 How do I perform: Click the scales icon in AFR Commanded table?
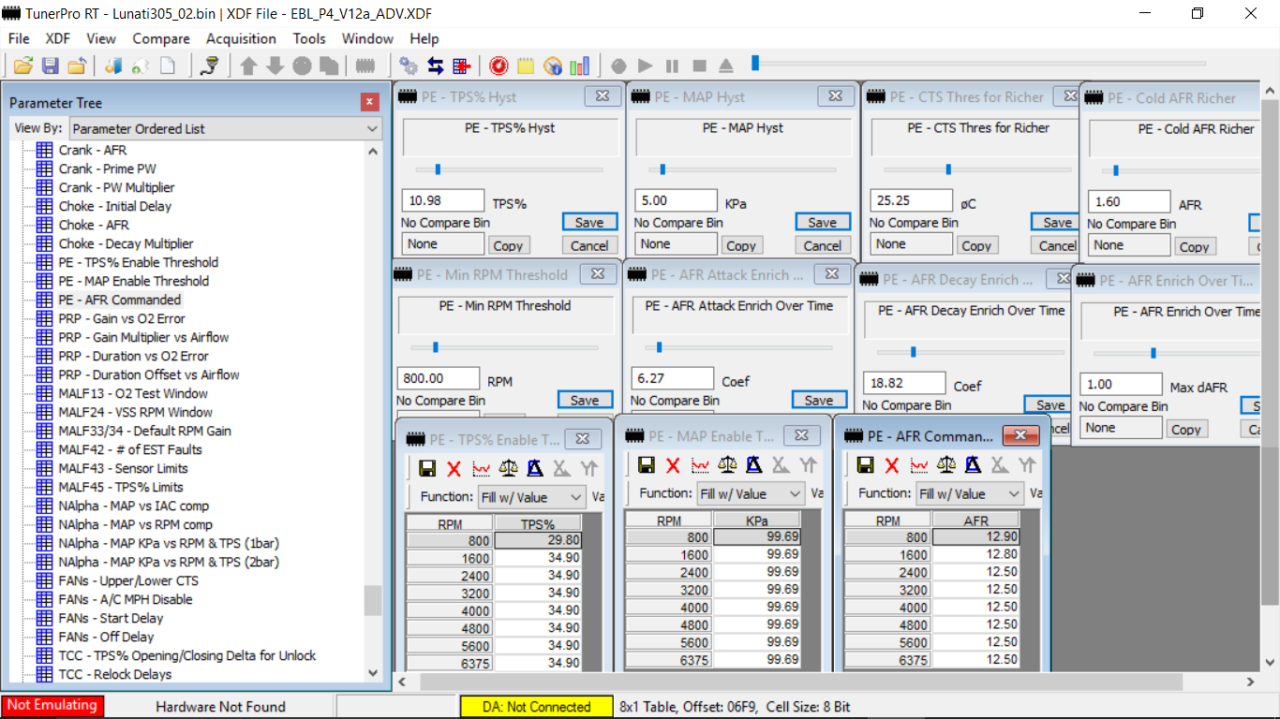(946, 465)
